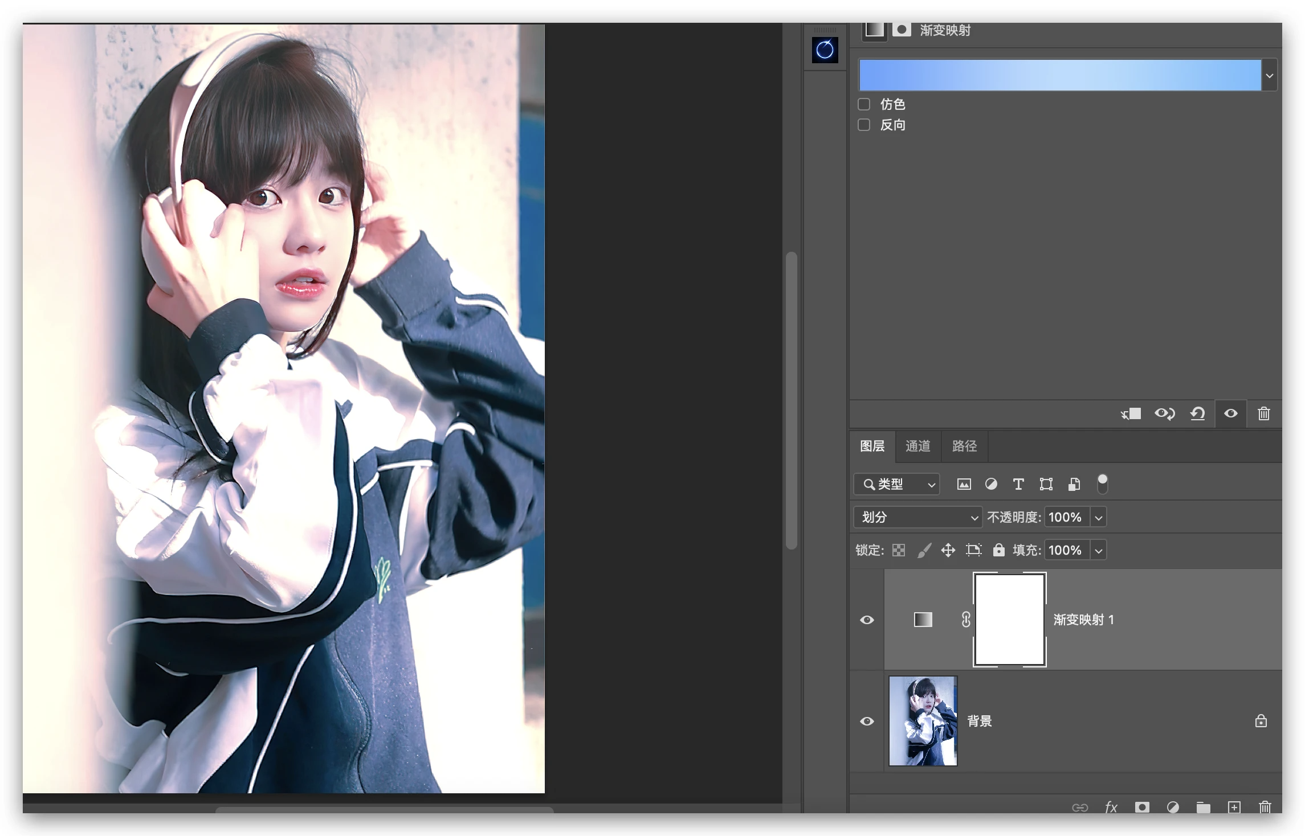Switch to the 通道 channels tab

[x=917, y=446]
